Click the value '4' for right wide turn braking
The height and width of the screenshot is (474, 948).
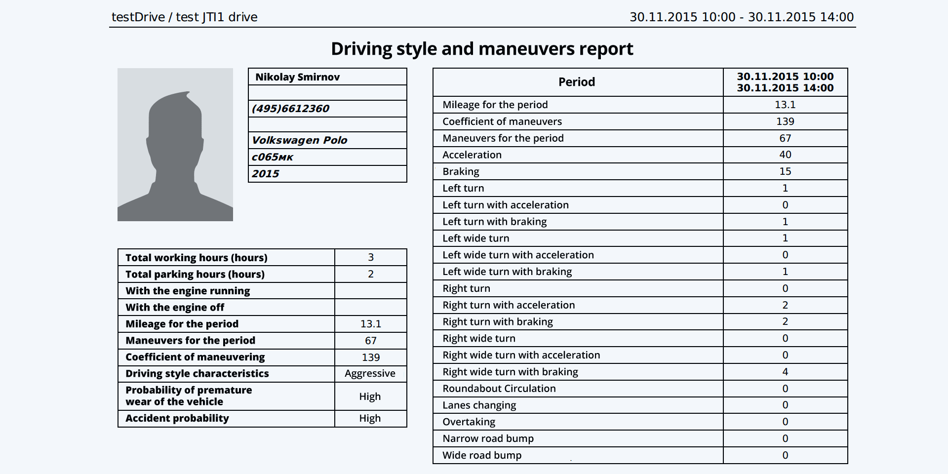click(786, 372)
